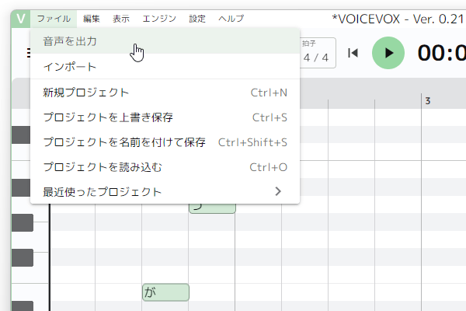Open the 表示 menu

point(121,19)
